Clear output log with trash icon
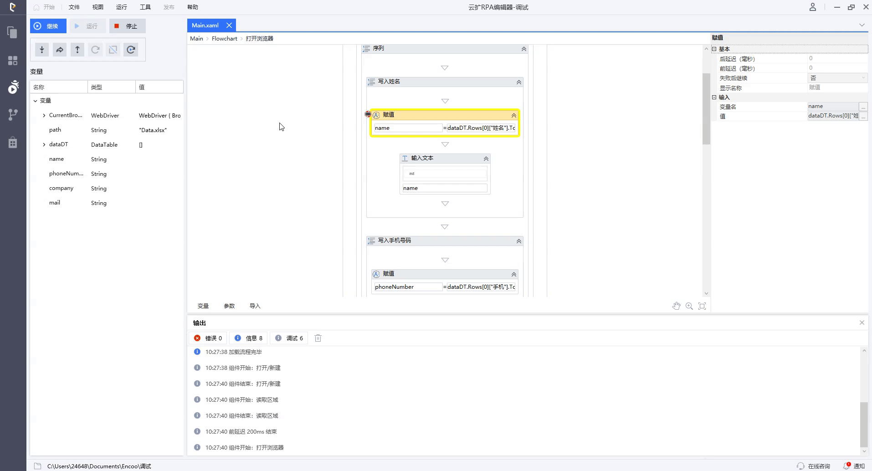This screenshot has width=872, height=471. (x=318, y=338)
